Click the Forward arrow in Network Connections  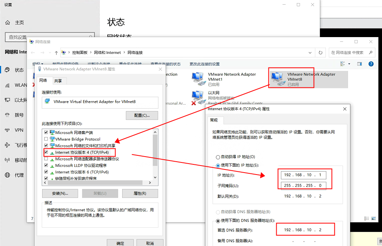click(43, 53)
